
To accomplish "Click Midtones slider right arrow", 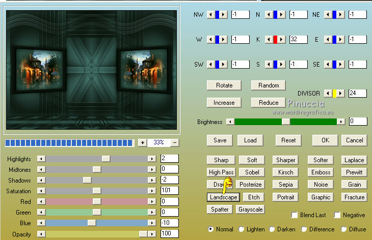I will pos(152,169).
